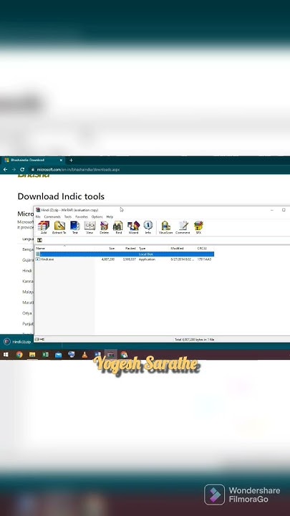Click the SFX toolbar icon

(198, 226)
